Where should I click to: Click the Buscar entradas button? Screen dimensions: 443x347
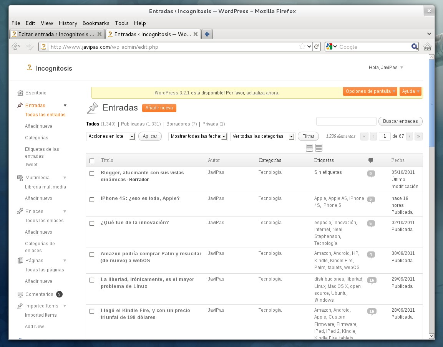[x=400, y=121]
